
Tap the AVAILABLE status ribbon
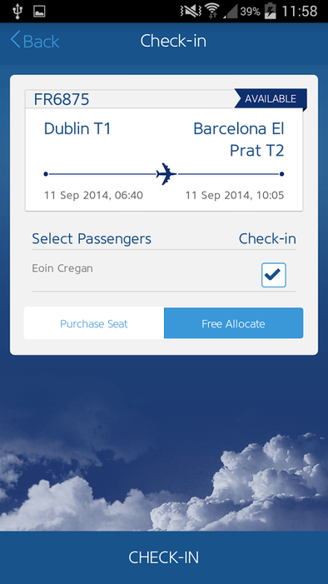pos(271,98)
